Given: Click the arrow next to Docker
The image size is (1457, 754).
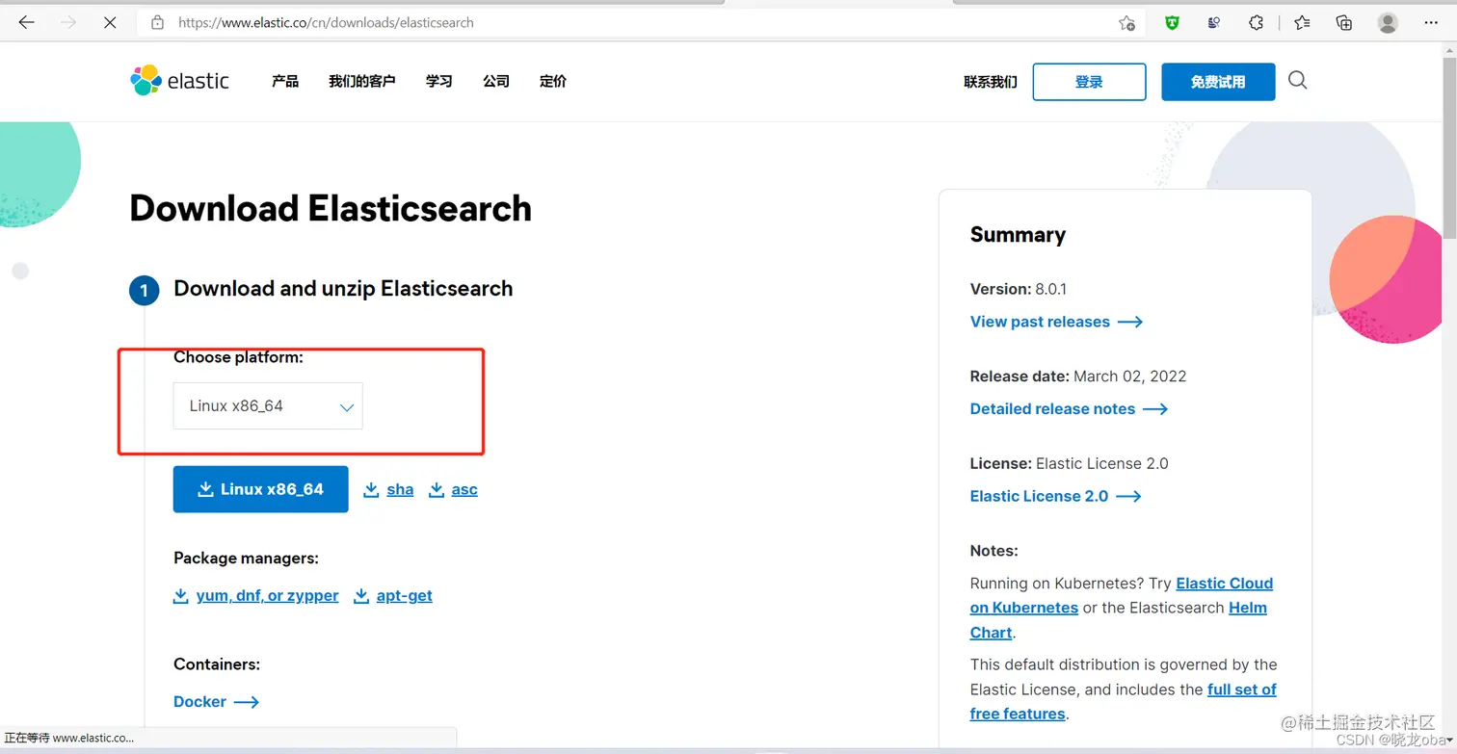Looking at the screenshot, I should (247, 702).
